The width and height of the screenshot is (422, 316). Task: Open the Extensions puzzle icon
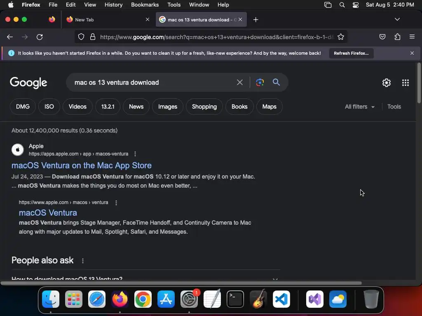pyautogui.click(x=397, y=37)
